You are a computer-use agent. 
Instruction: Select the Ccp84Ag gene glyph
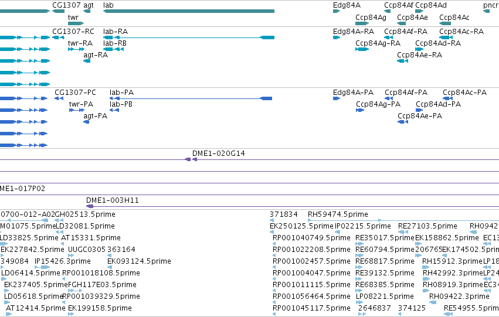pos(362,23)
